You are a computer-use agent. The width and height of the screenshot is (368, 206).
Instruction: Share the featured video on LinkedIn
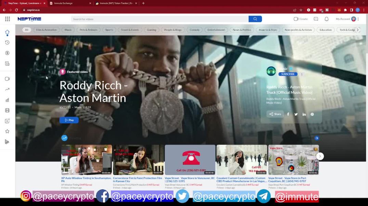304,114
